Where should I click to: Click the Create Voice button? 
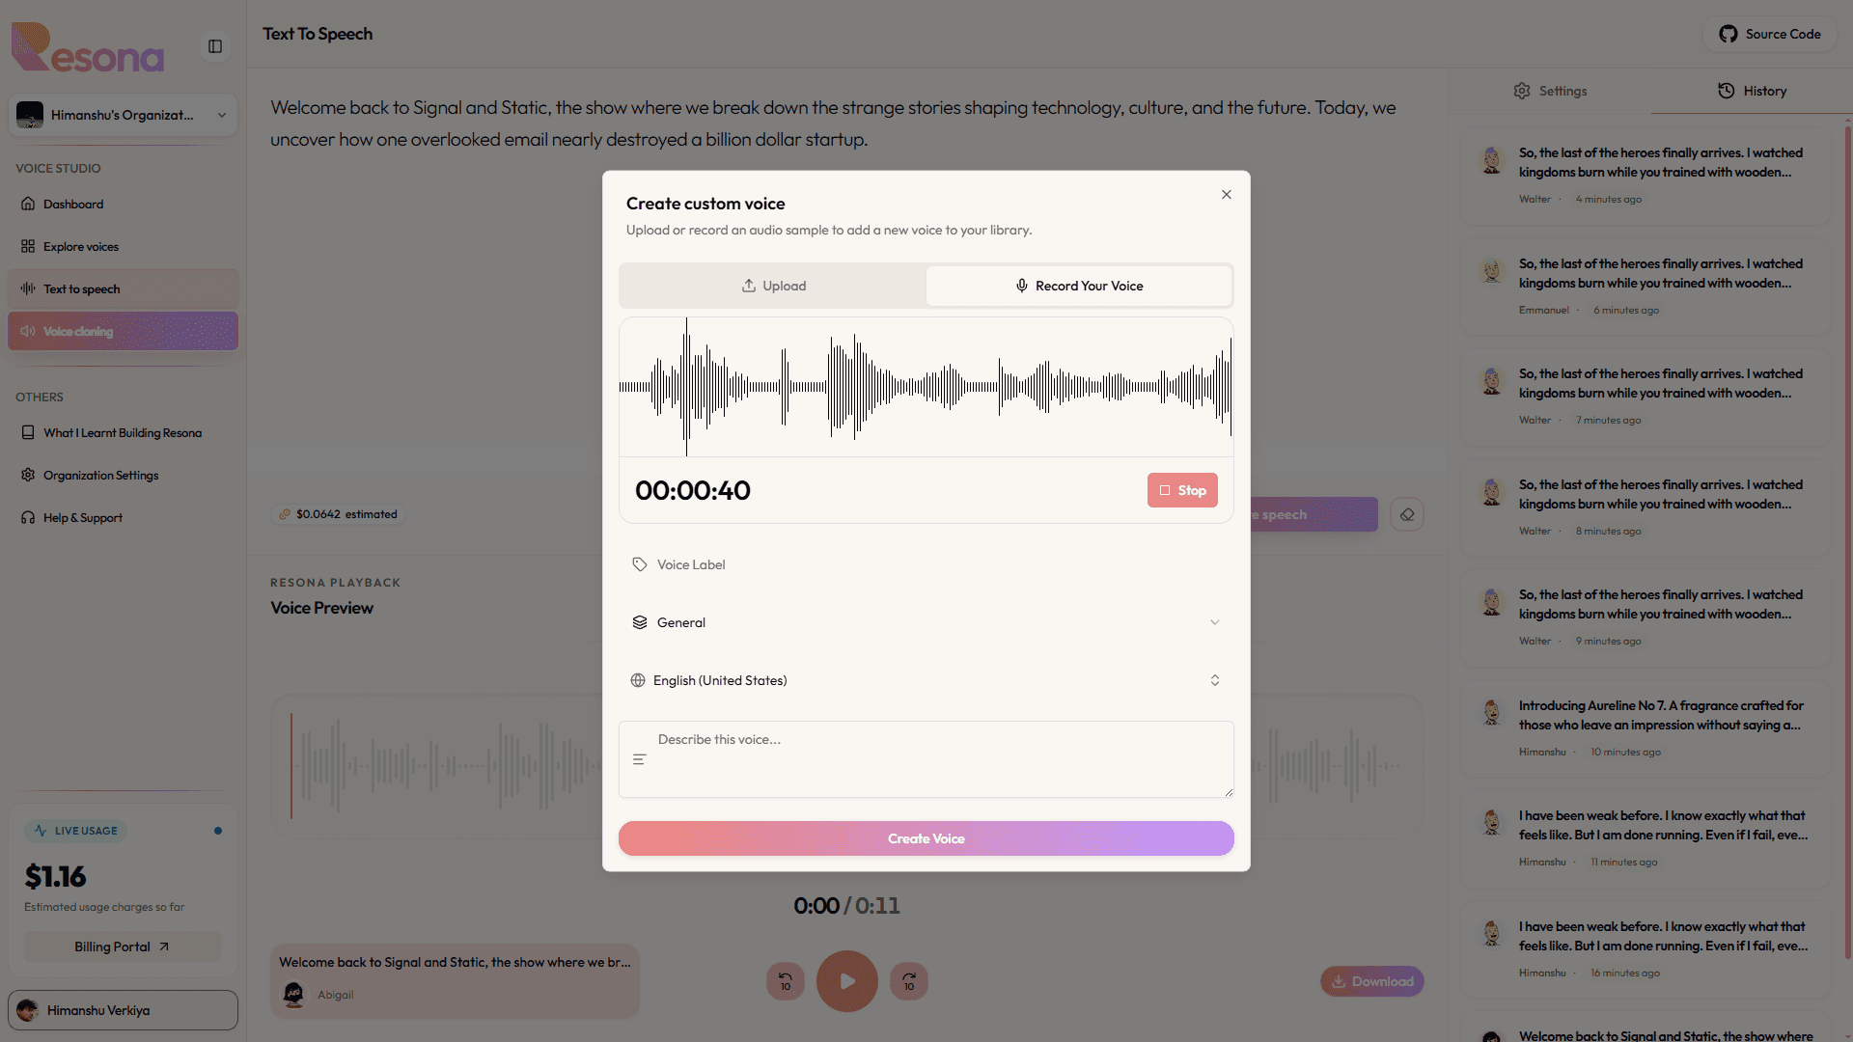coord(926,838)
